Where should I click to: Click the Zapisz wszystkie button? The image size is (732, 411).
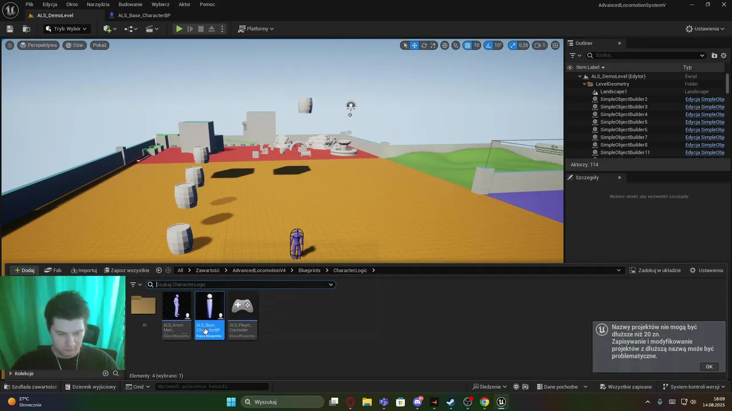pos(126,271)
